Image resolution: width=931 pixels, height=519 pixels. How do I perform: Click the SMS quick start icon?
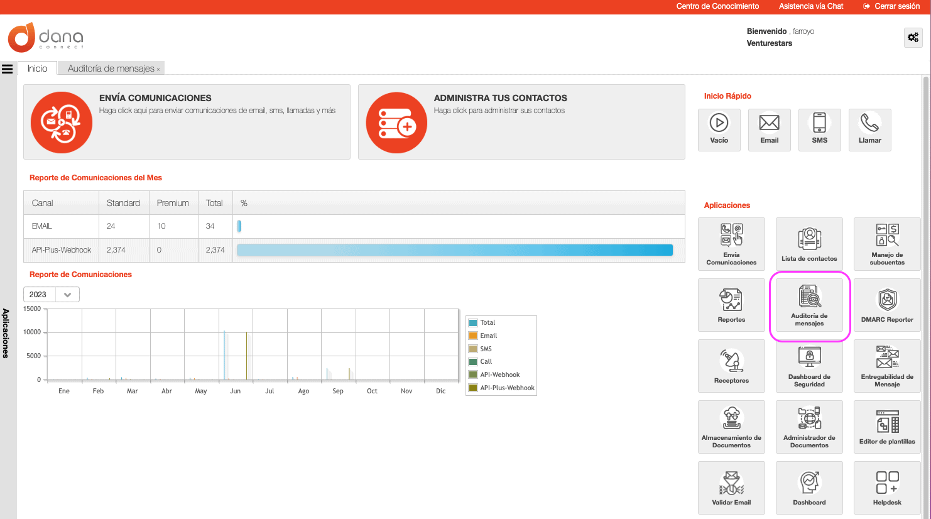[819, 129]
